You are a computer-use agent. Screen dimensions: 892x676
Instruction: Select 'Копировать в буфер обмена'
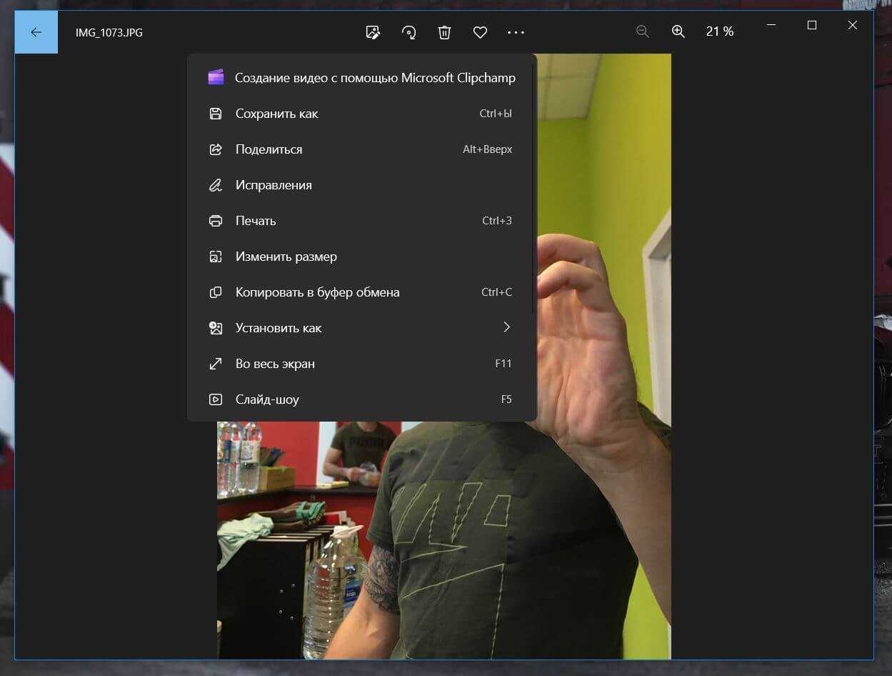pos(317,292)
